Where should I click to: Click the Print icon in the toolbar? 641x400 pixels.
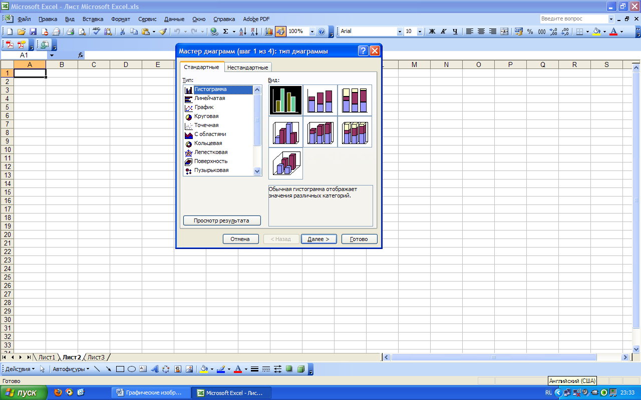click(x=71, y=31)
